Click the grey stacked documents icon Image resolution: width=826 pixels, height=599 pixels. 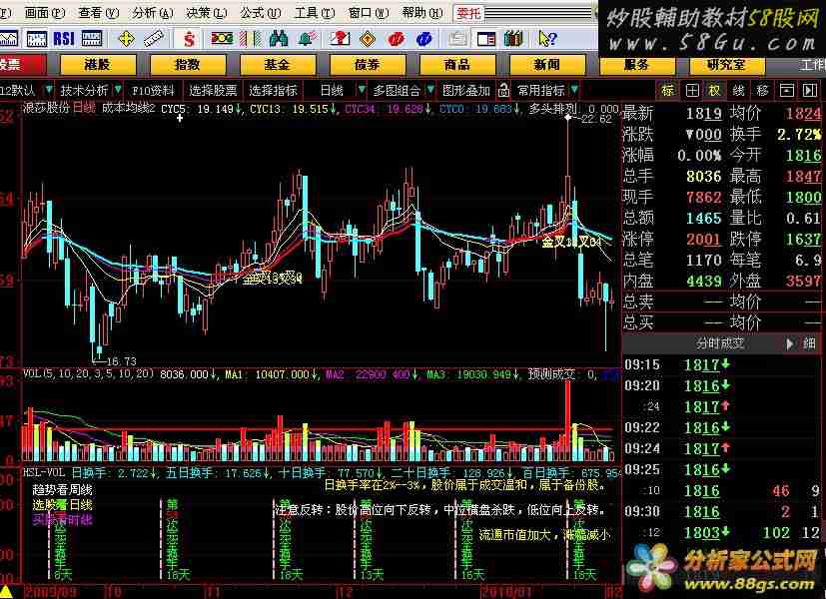click(457, 38)
